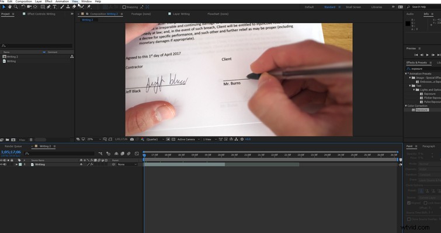Viewport: 441px width, 233px height.
Task: Select the Brush tool
Action: tap(62, 7)
